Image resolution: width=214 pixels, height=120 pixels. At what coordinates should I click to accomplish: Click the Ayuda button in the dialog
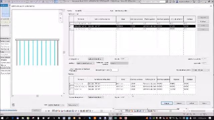click(x=204, y=103)
